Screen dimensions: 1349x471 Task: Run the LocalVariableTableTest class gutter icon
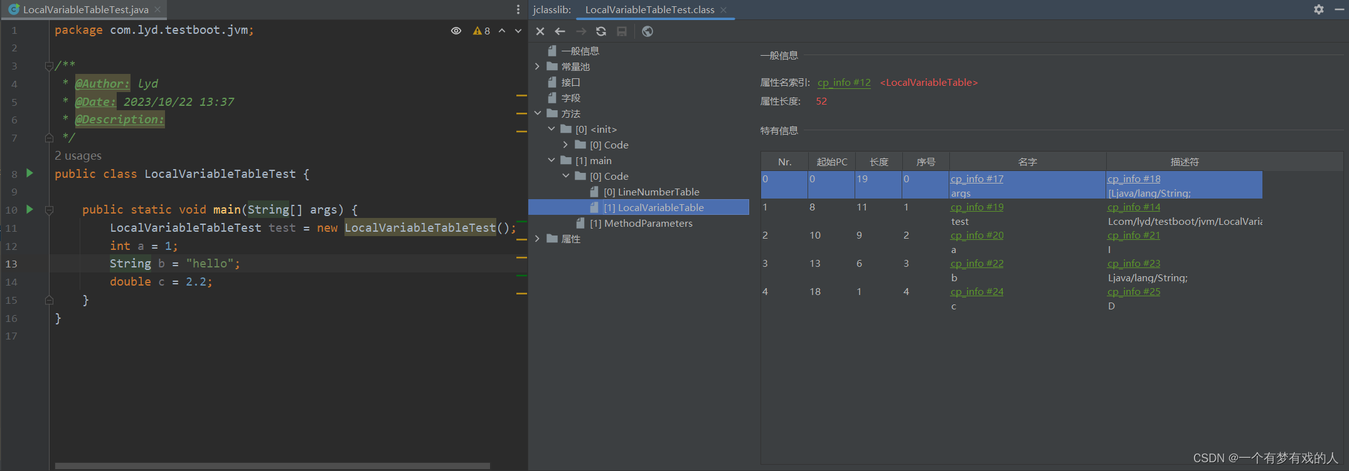[29, 173]
